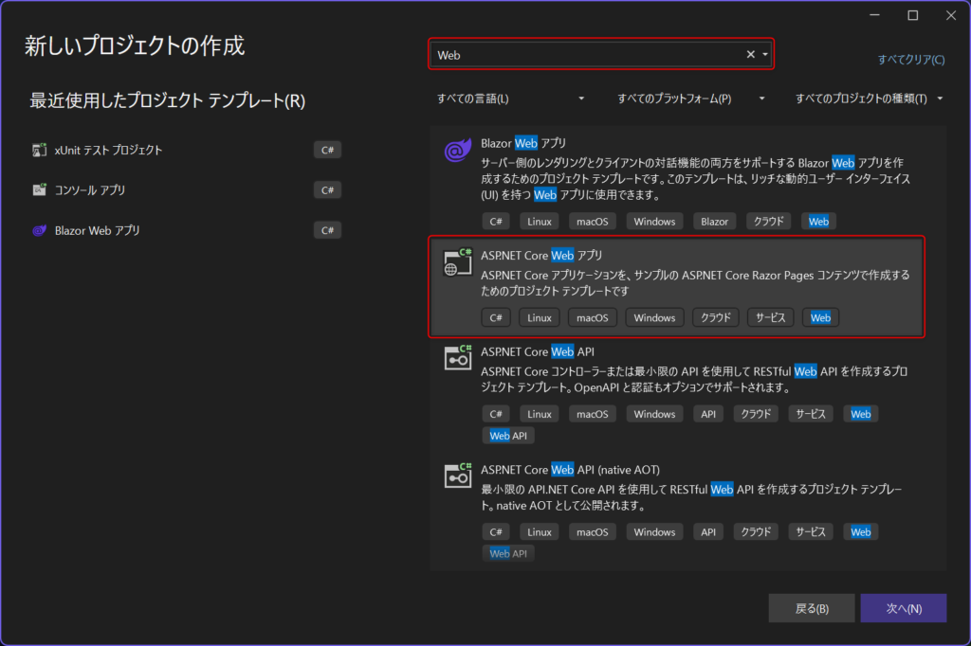Click the C# badge beside xUnit テスト プロジェクト
971x646 pixels.
coord(327,150)
